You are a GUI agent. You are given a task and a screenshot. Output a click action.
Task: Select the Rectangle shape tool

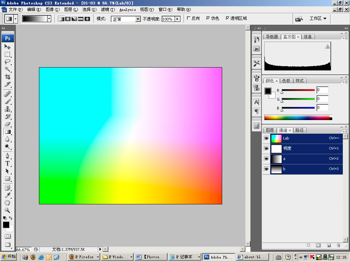(8, 178)
